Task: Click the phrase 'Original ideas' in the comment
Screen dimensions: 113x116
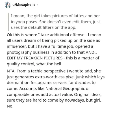Action: (x=87, y=94)
